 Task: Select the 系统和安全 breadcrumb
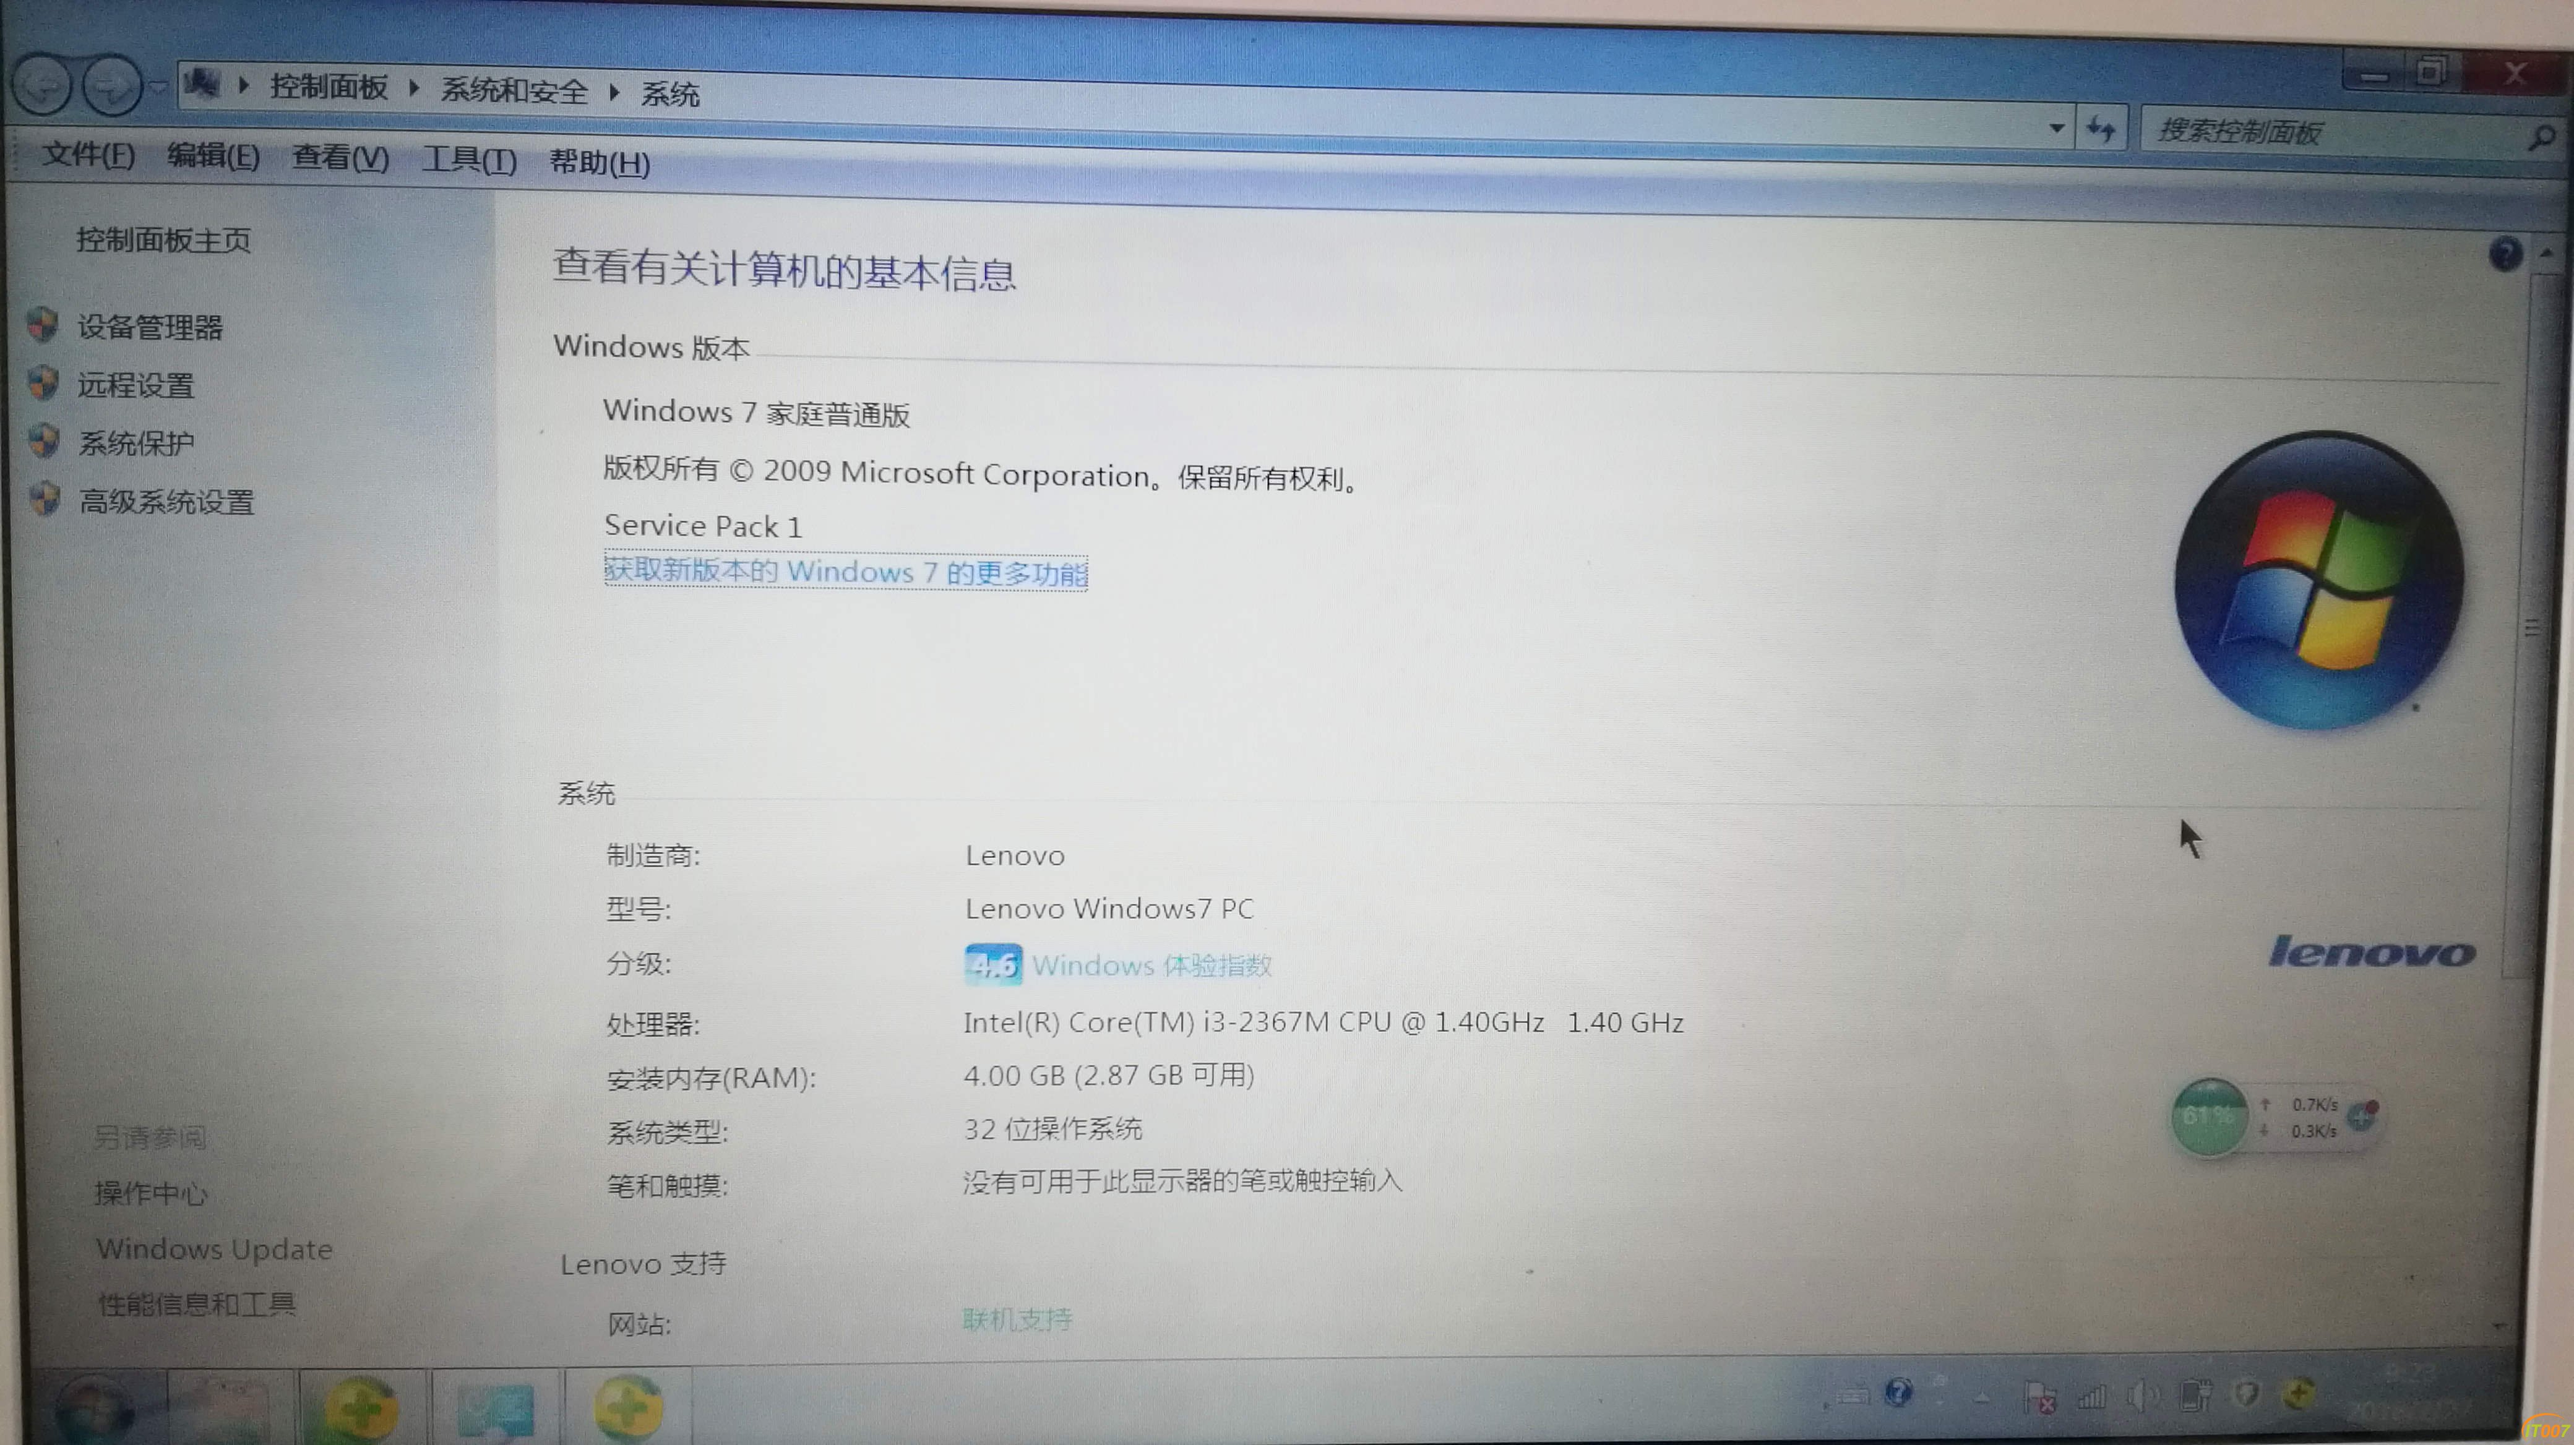click(515, 91)
